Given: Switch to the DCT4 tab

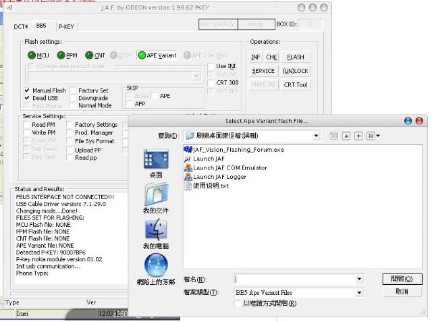Looking at the screenshot, I should point(21,26).
